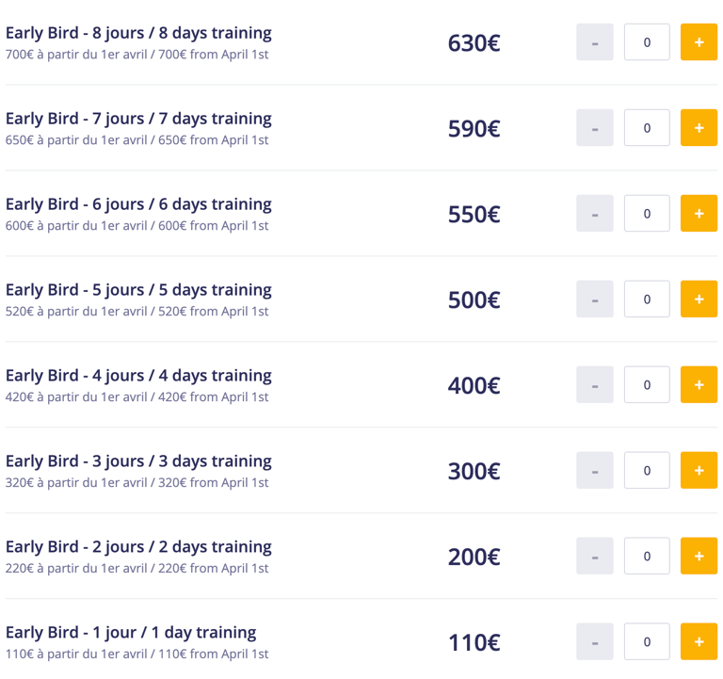Viewport: 723px width, 679px height.
Task: Reduce Early Bird 6 days training count
Action: tap(595, 214)
